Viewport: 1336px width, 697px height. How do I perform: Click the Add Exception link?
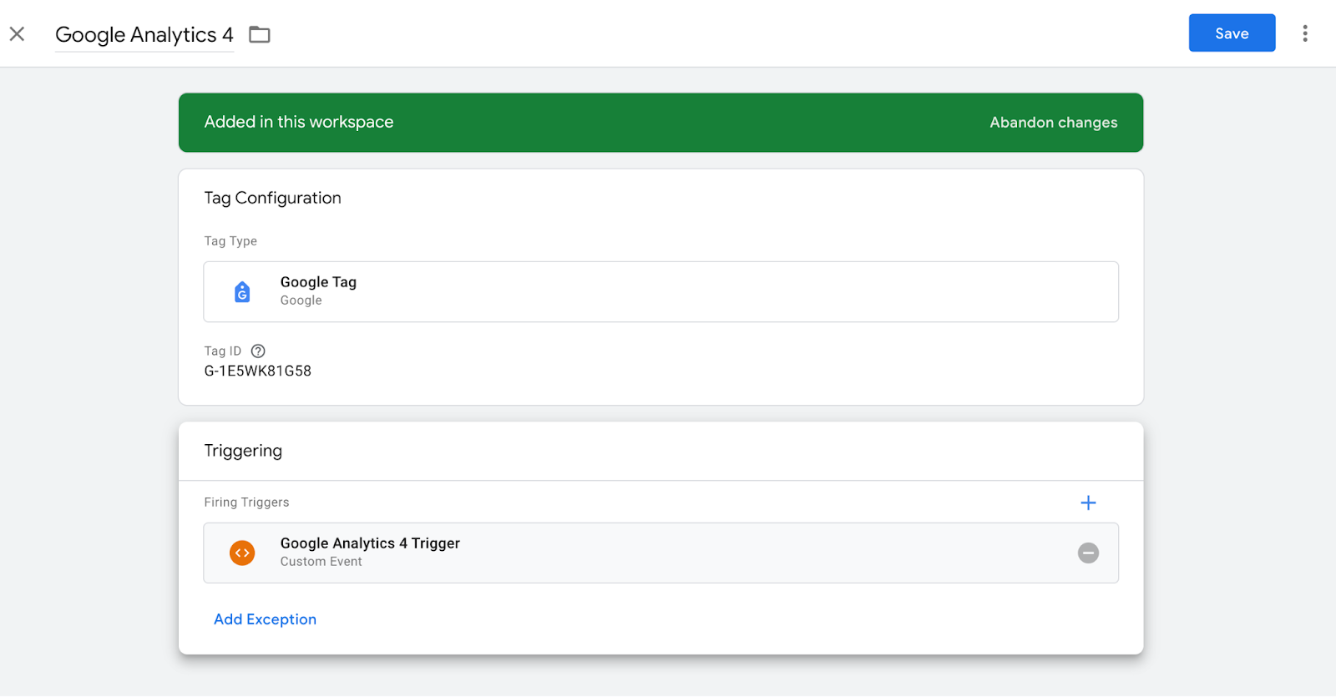(x=265, y=619)
